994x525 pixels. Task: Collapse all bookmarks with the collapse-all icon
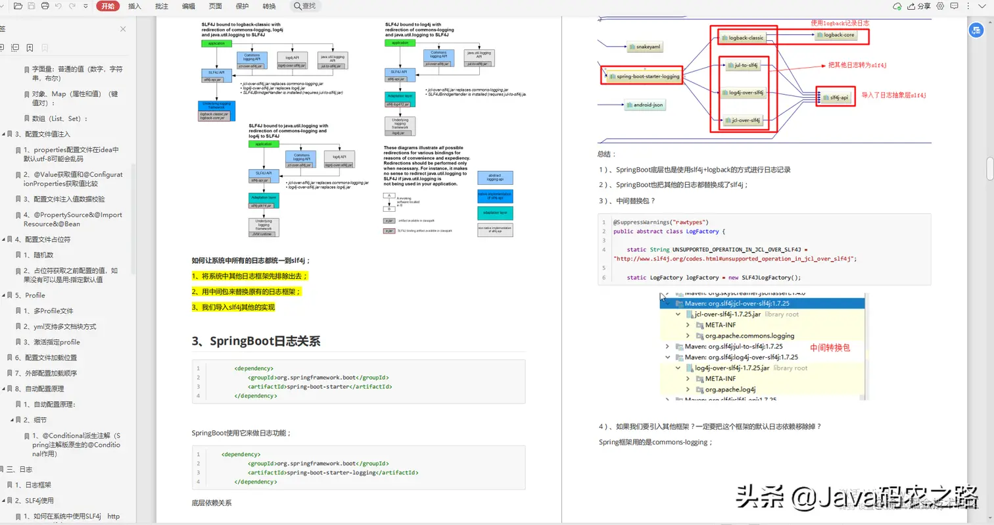click(x=14, y=47)
